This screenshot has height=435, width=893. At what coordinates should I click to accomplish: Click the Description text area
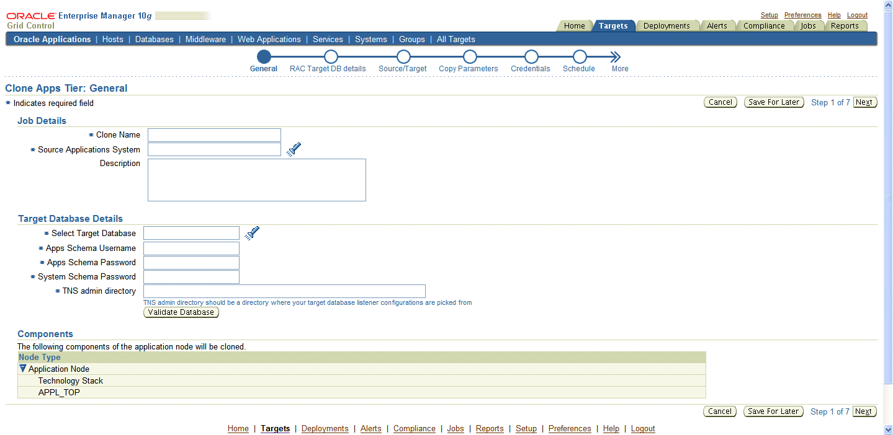tap(257, 180)
